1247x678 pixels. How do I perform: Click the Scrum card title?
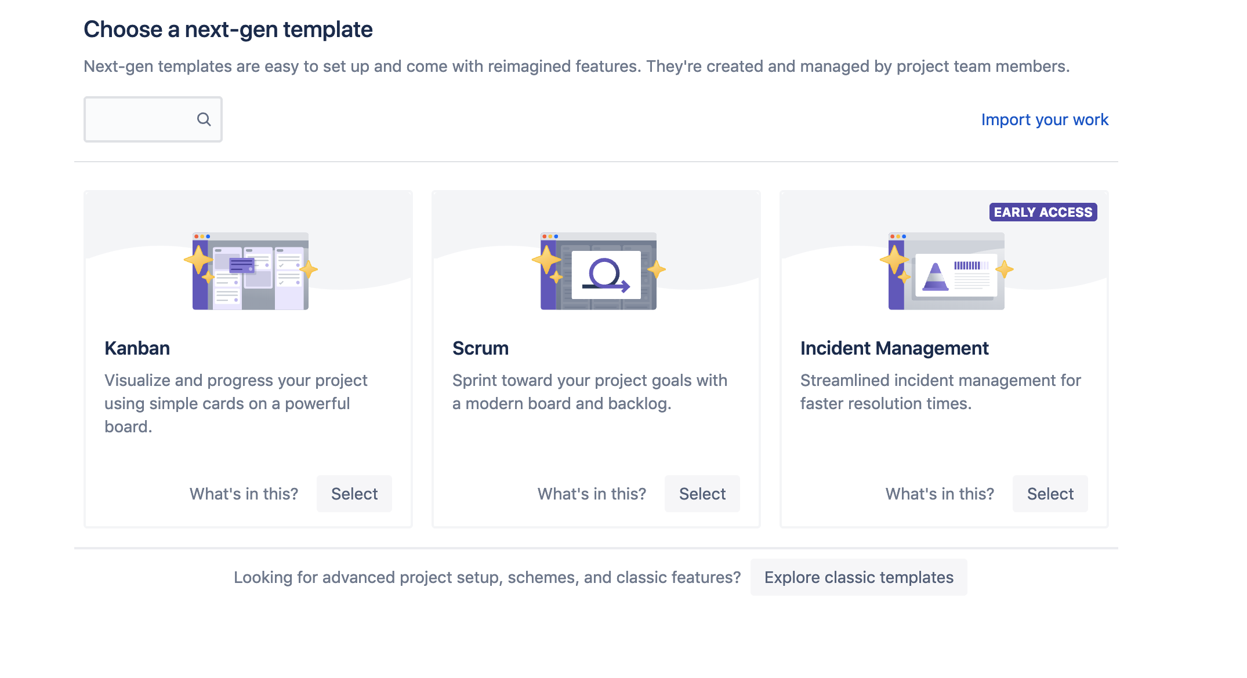(480, 348)
